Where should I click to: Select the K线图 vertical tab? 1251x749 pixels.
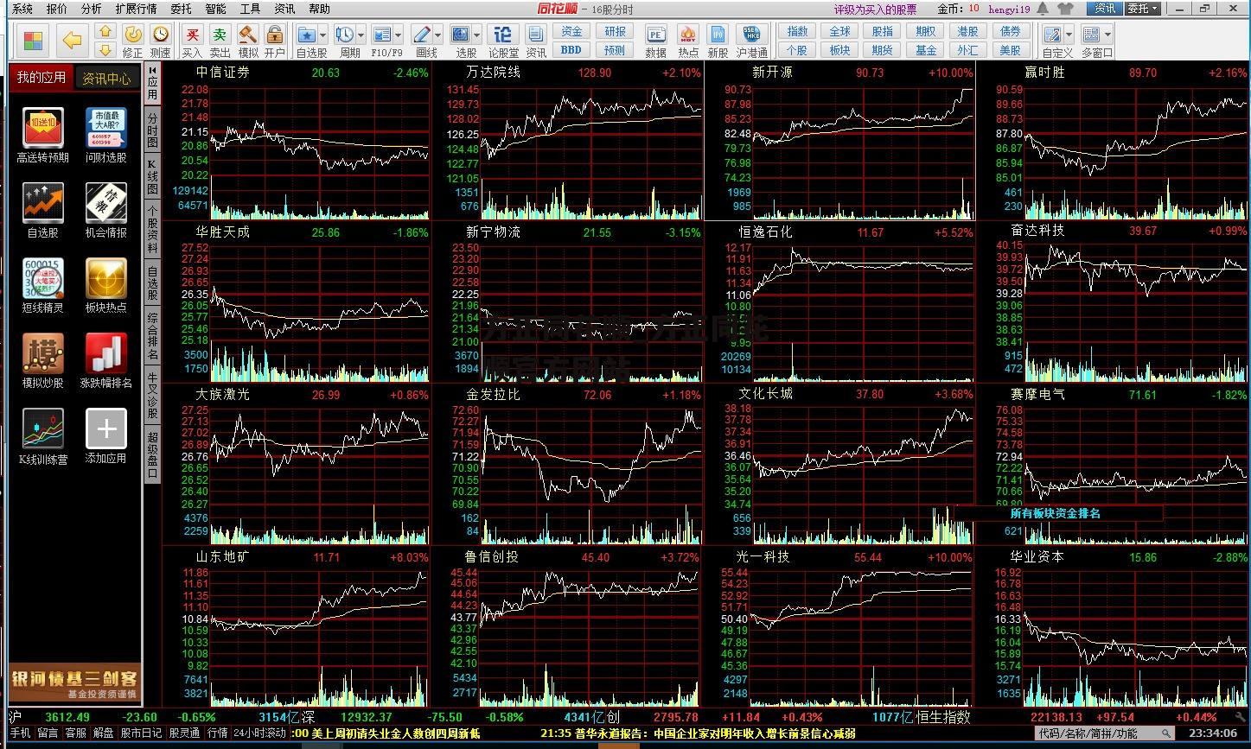(x=152, y=177)
